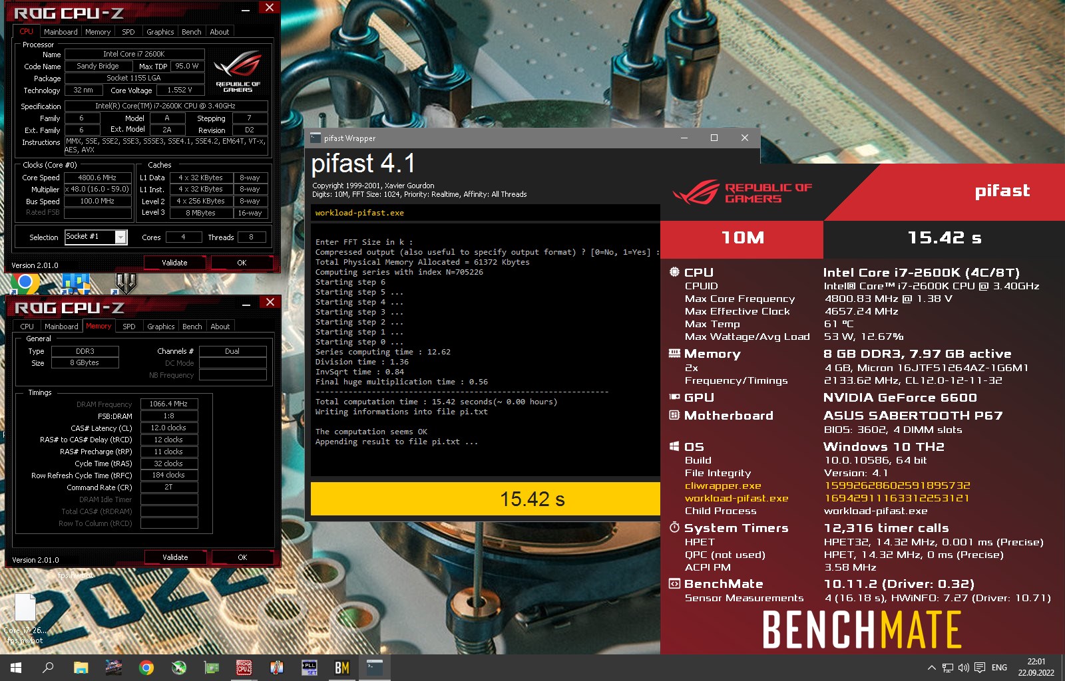Open Graphics tab in upper CPU-Z window
This screenshot has width=1065, height=681.
tap(160, 32)
